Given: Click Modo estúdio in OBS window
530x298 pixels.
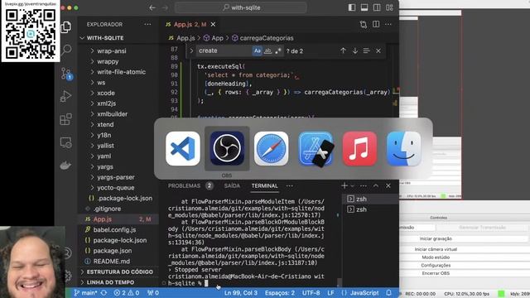Looking at the screenshot, I should point(436,257).
